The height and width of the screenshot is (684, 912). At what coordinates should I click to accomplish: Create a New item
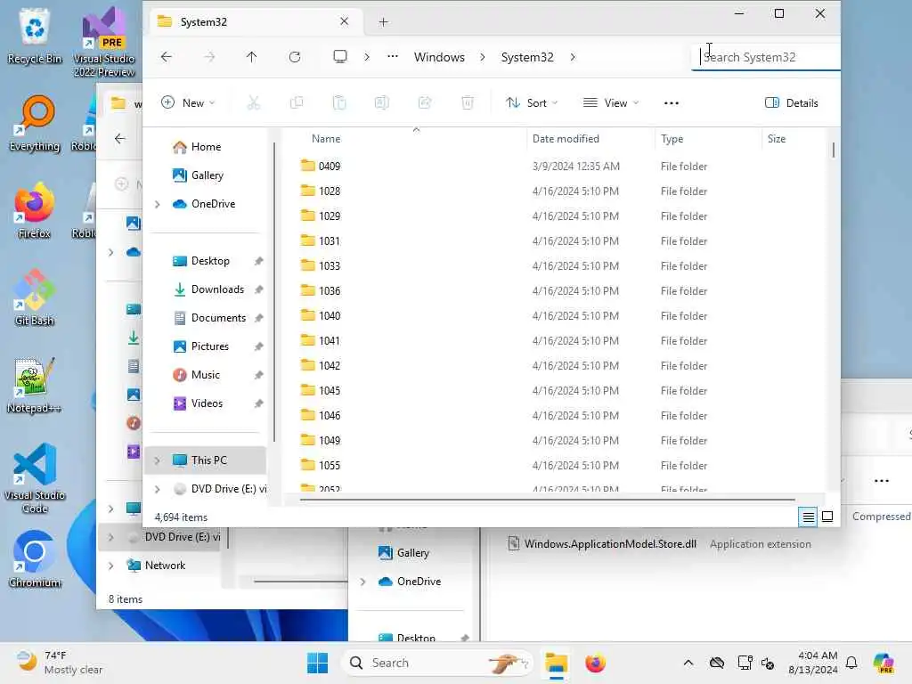[188, 103]
